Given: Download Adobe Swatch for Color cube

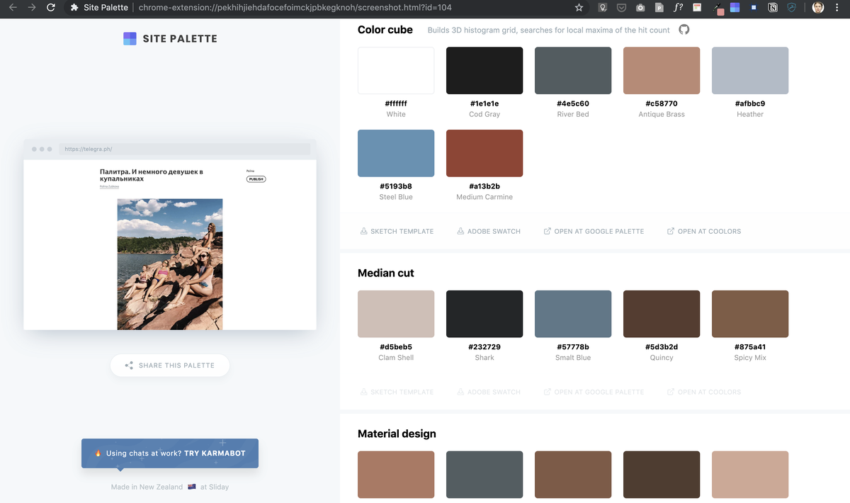Looking at the screenshot, I should pos(489,231).
